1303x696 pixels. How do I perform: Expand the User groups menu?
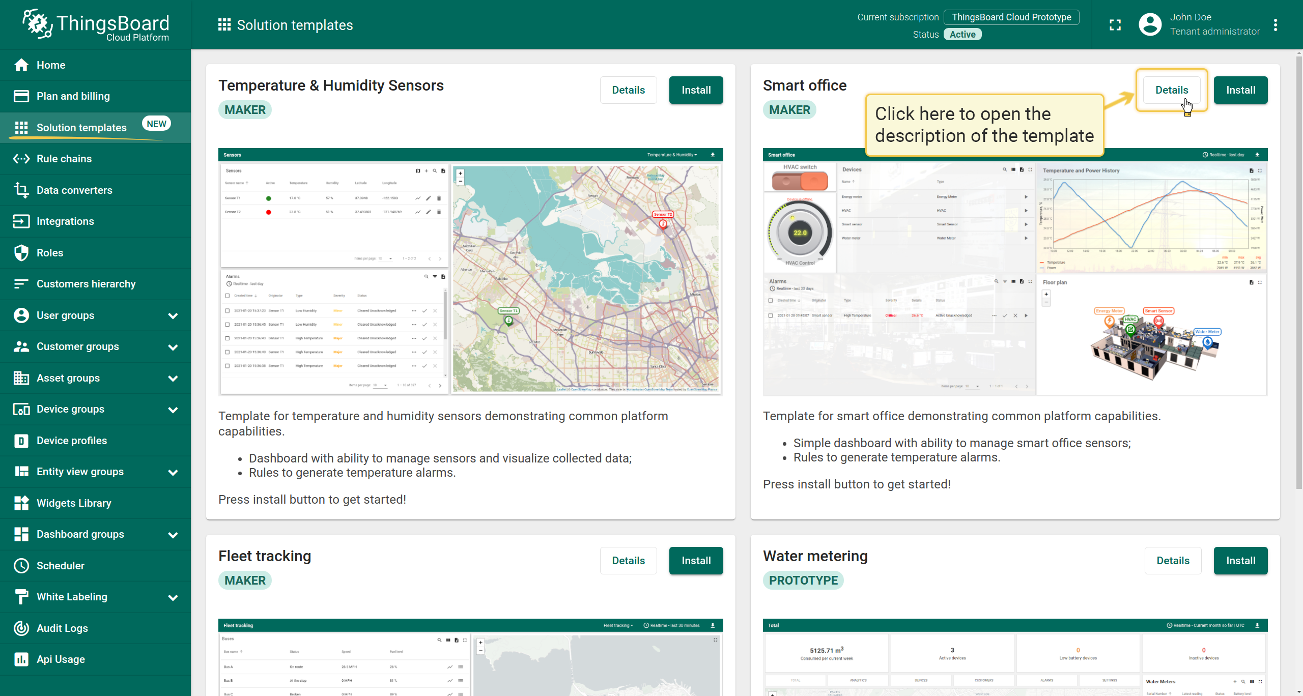(x=173, y=316)
